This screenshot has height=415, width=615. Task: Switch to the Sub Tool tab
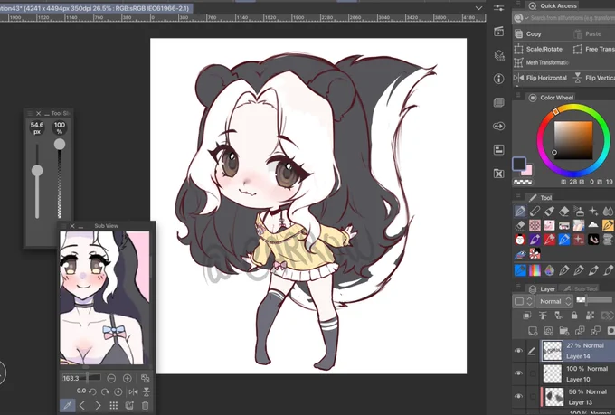point(580,288)
